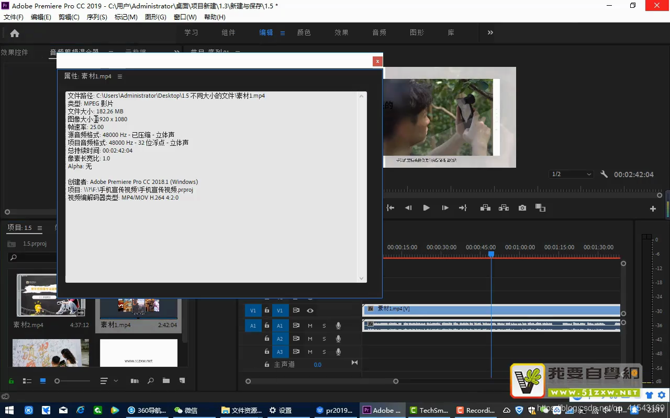Open Program monitor wrench settings
Screen dimensions: 670x418
coord(604,174)
